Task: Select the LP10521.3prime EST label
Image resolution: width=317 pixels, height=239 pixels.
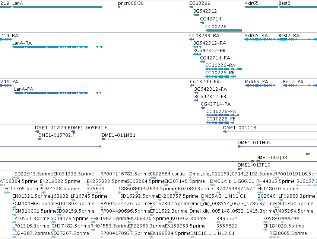Action: pos(31,219)
